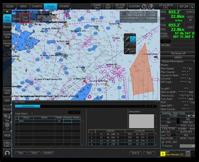Viewport: 199px width, 162px height.
Task: Switch to VECTOR CHART display
Action: [x=120, y=6]
